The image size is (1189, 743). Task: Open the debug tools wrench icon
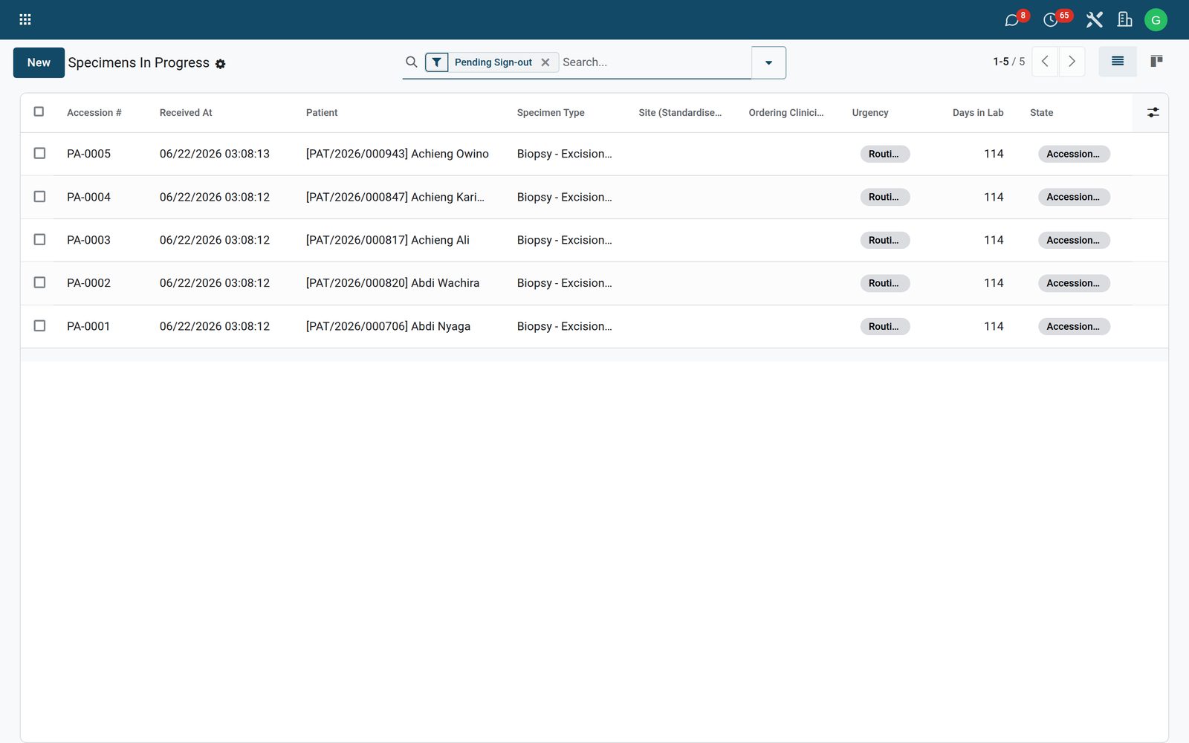1094,20
